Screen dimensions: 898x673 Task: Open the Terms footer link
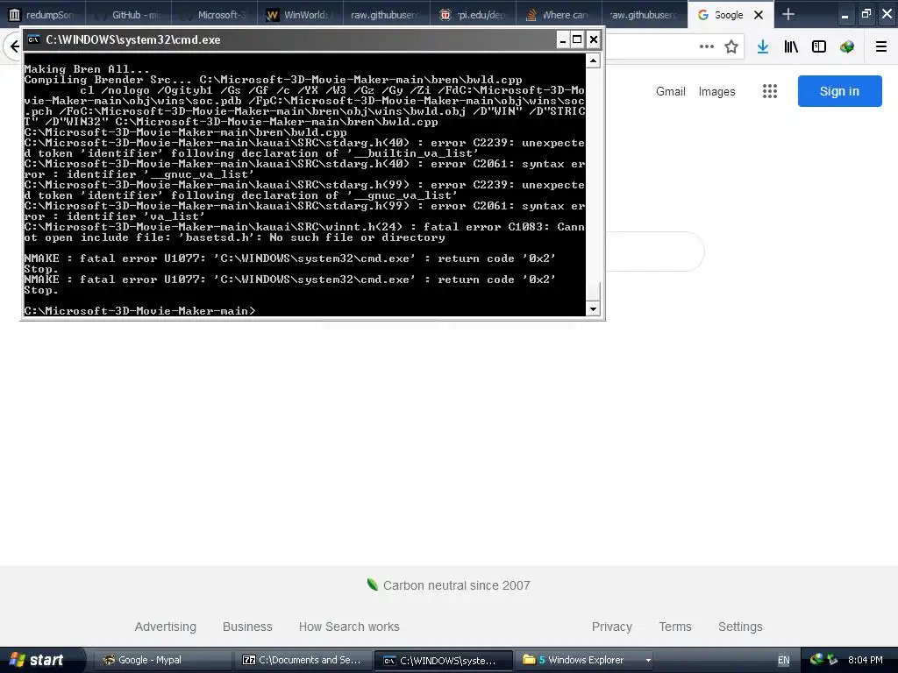[x=675, y=627]
